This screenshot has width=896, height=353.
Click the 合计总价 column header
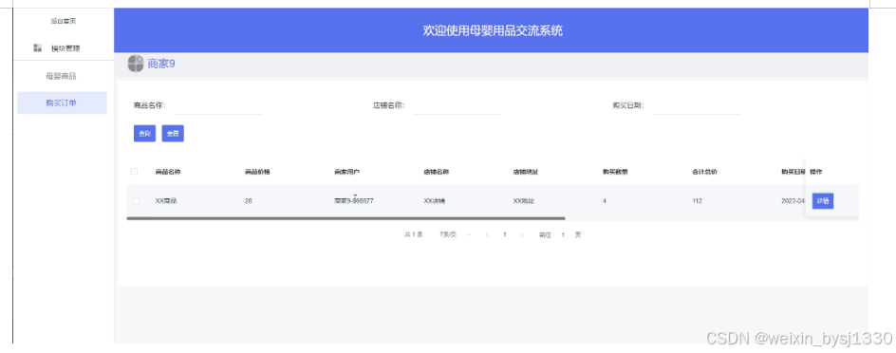(x=704, y=172)
